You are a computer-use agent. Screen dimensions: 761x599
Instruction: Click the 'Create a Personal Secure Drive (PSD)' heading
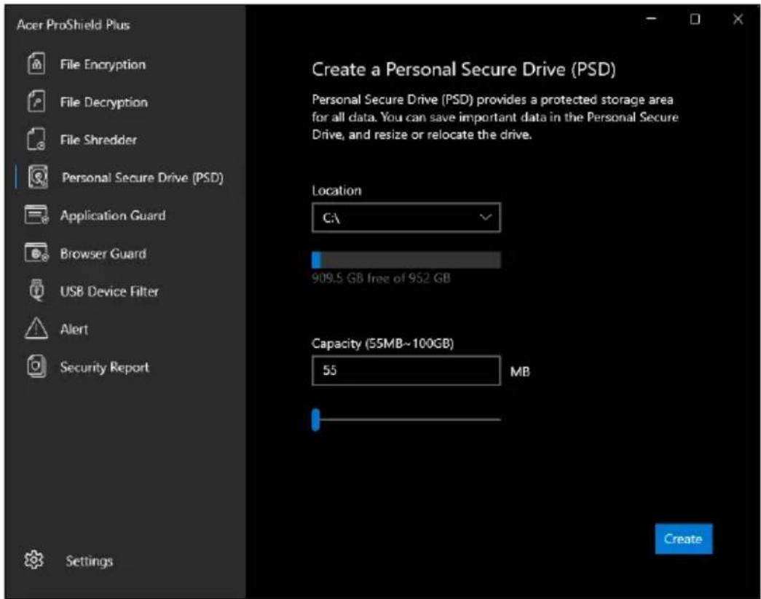coord(463,69)
